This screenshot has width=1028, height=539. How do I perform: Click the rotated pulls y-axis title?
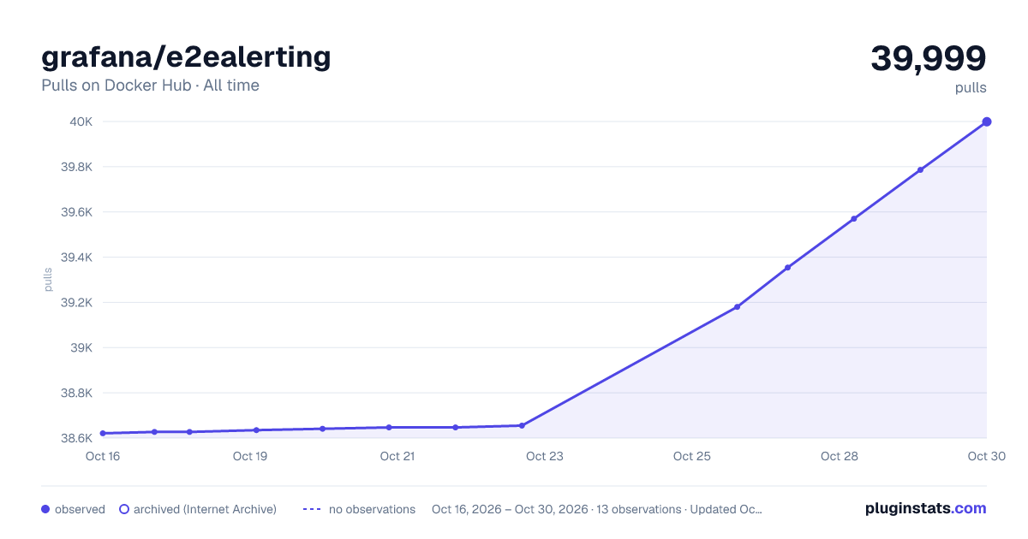coord(49,280)
